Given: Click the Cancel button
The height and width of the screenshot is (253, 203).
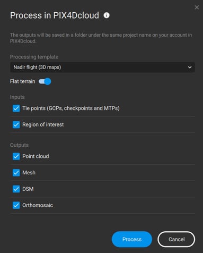Looking at the screenshot, I should coord(176,239).
